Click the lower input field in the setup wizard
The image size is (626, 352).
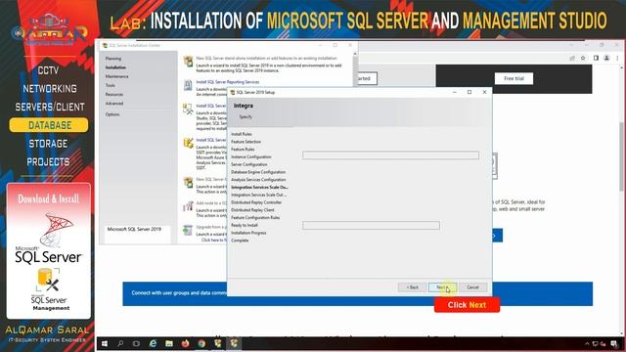pyautogui.click(x=371, y=226)
